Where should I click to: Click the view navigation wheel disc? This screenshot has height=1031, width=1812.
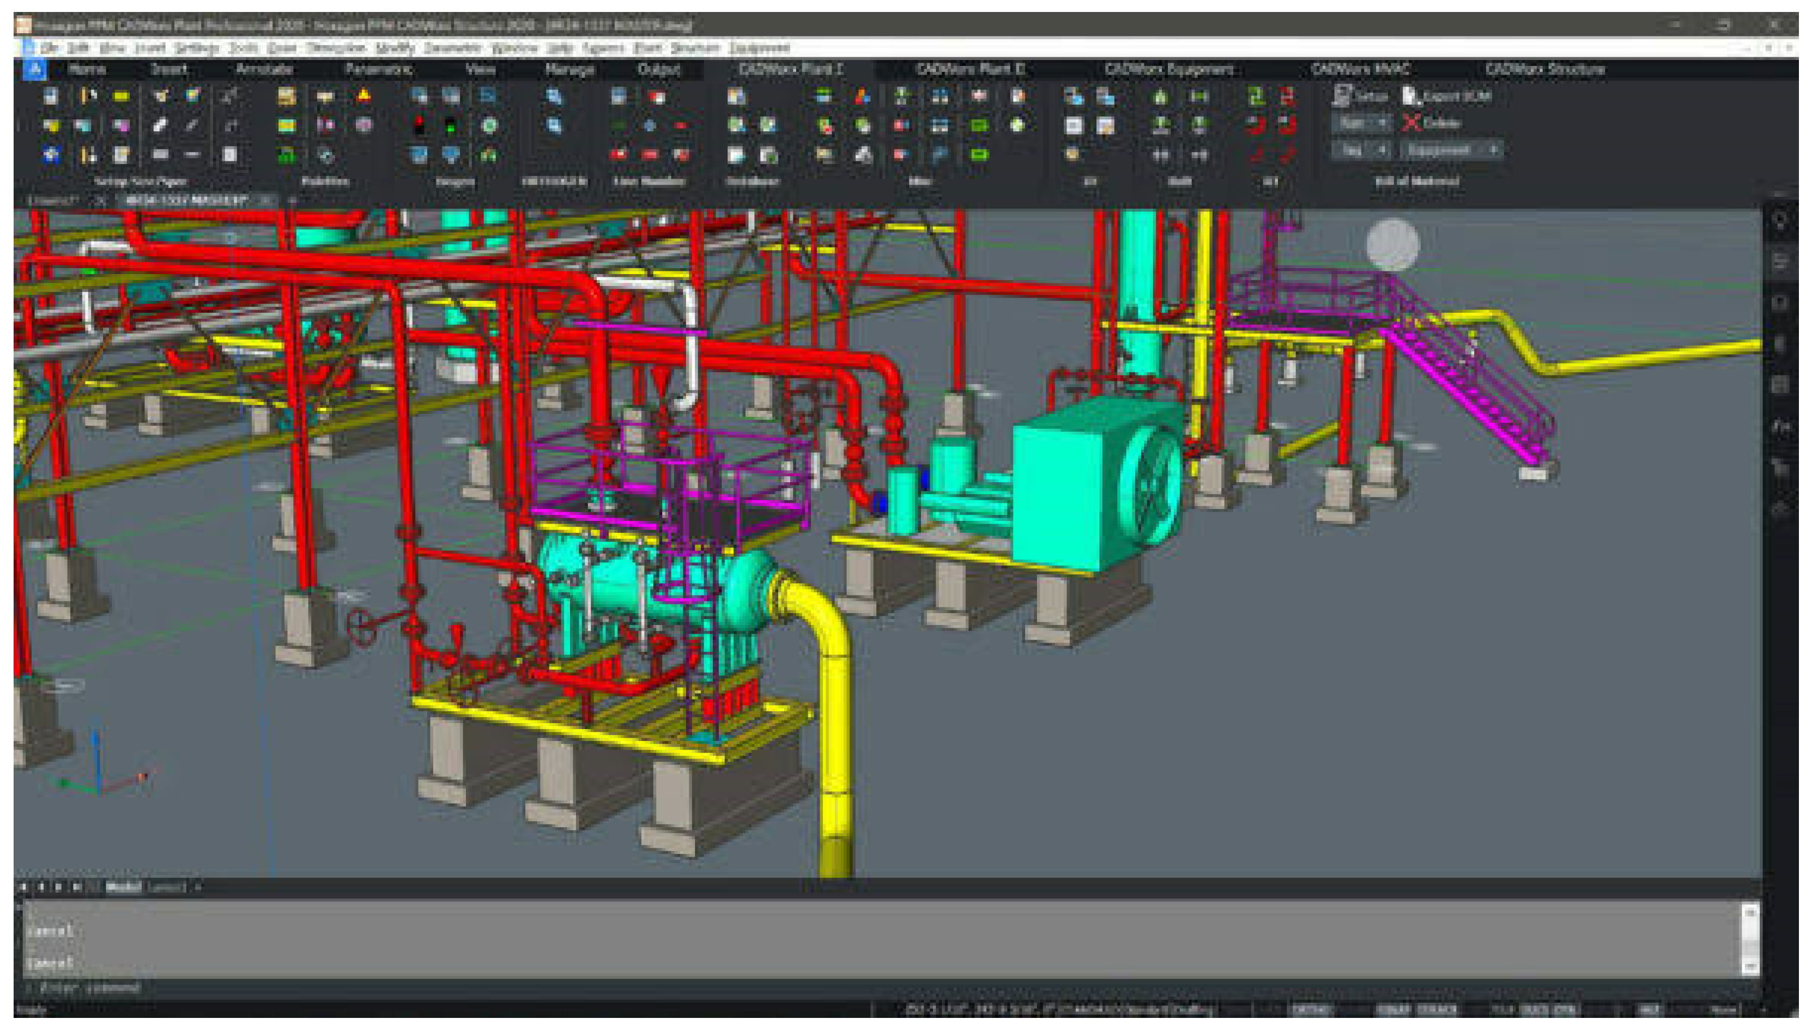pyautogui.click(x=1392, y=244)
